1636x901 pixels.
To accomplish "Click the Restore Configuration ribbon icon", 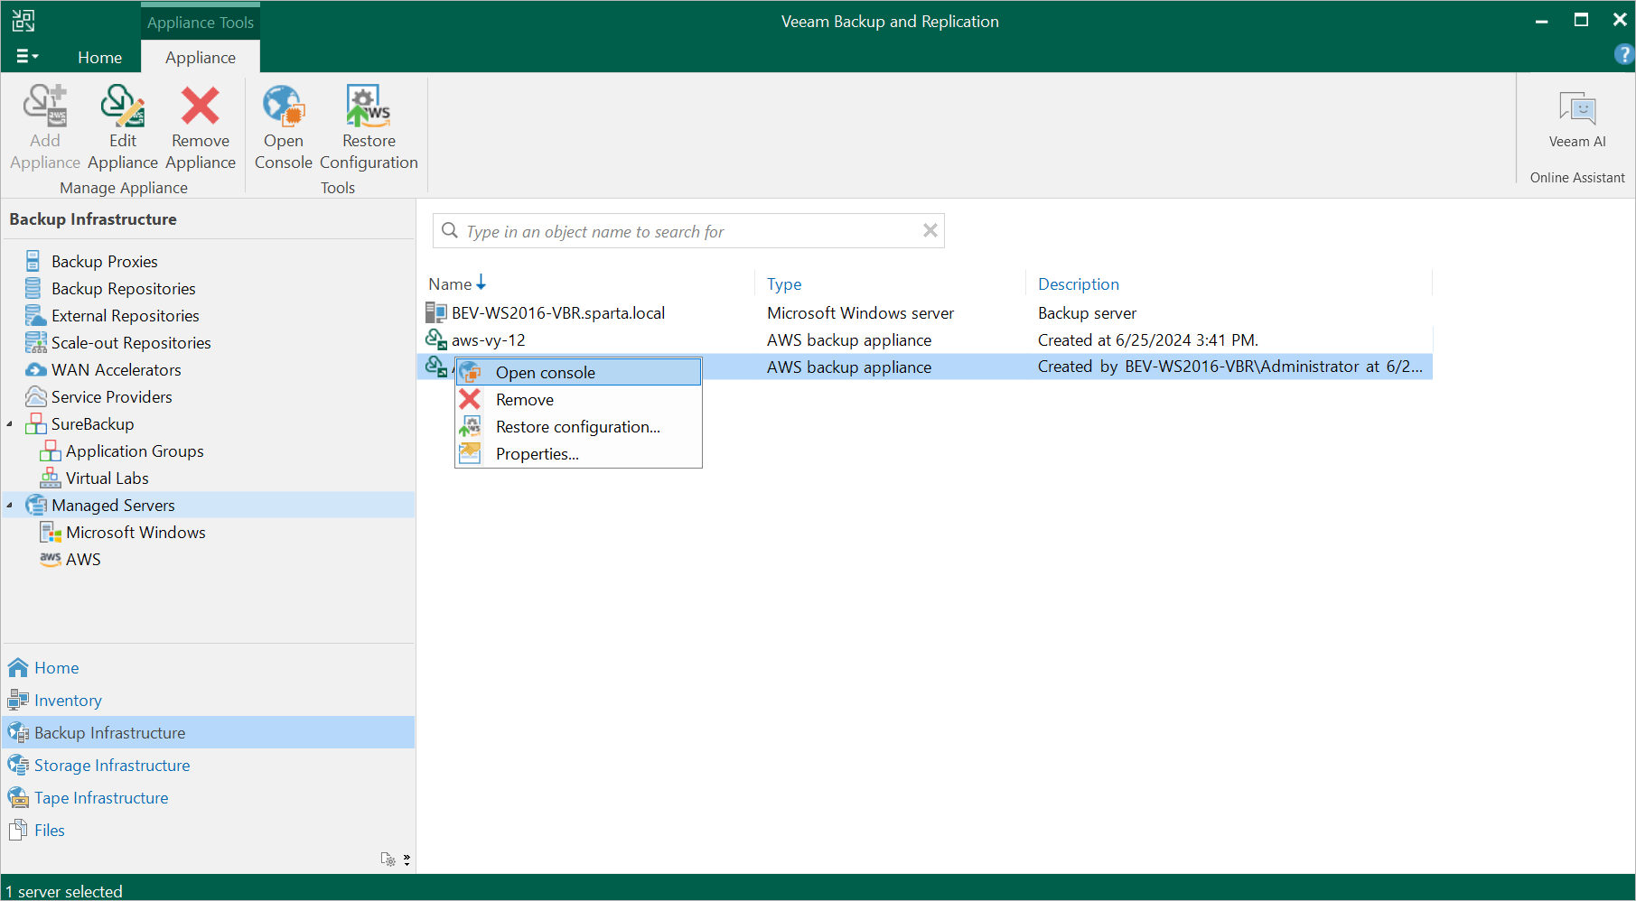I will (x=369, y=107).
